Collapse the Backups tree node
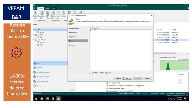192x108 pixels. coord(34,35)
